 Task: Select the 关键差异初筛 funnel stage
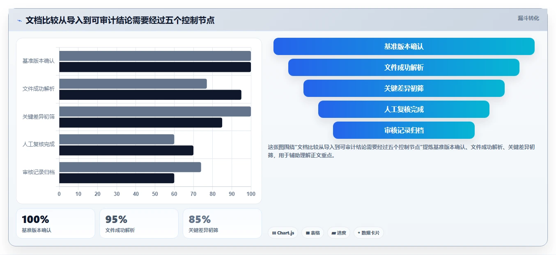click(x=404, y=88)
